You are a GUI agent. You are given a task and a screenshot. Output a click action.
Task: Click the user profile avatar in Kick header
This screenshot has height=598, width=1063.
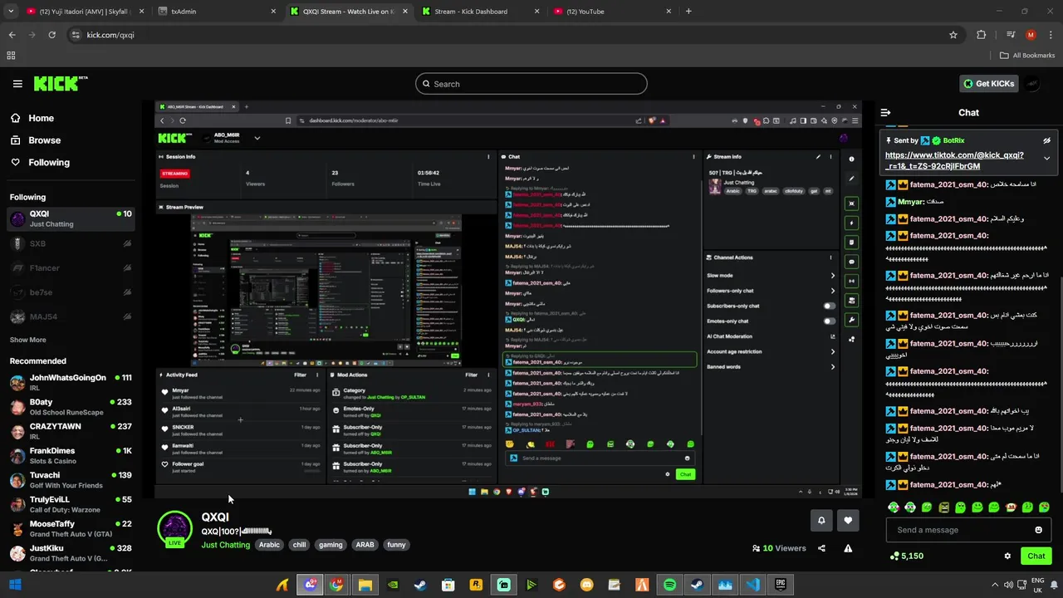1031,83
